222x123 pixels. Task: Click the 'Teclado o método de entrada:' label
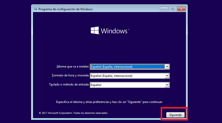(69, 84)
